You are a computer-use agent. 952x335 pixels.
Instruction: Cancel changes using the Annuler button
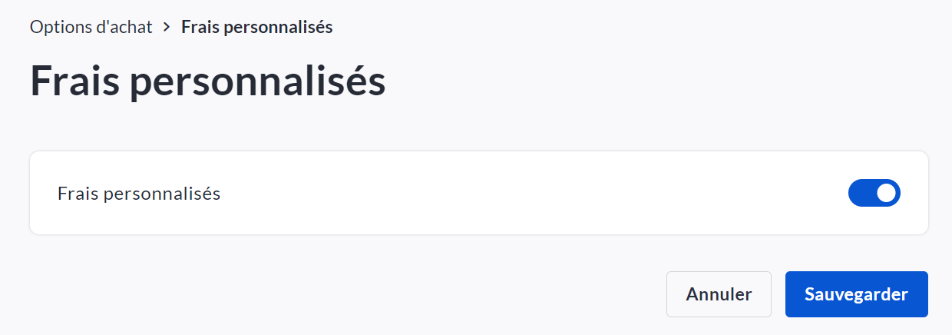click(719, 294)
